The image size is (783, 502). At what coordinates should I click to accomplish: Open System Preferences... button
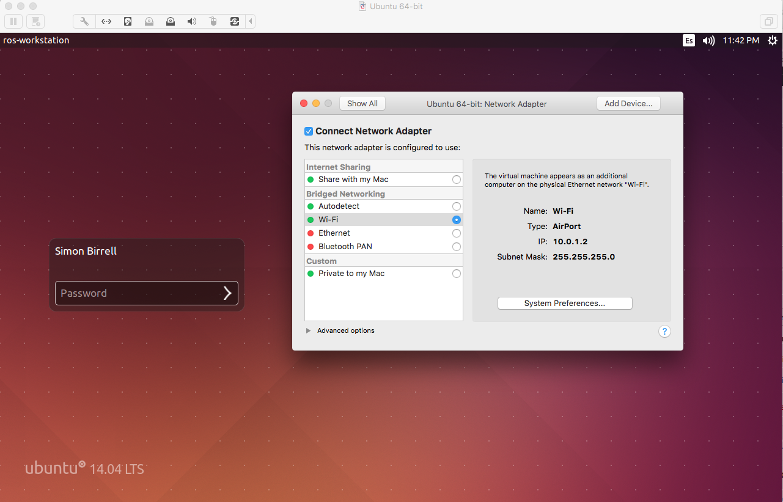point(565,304)
